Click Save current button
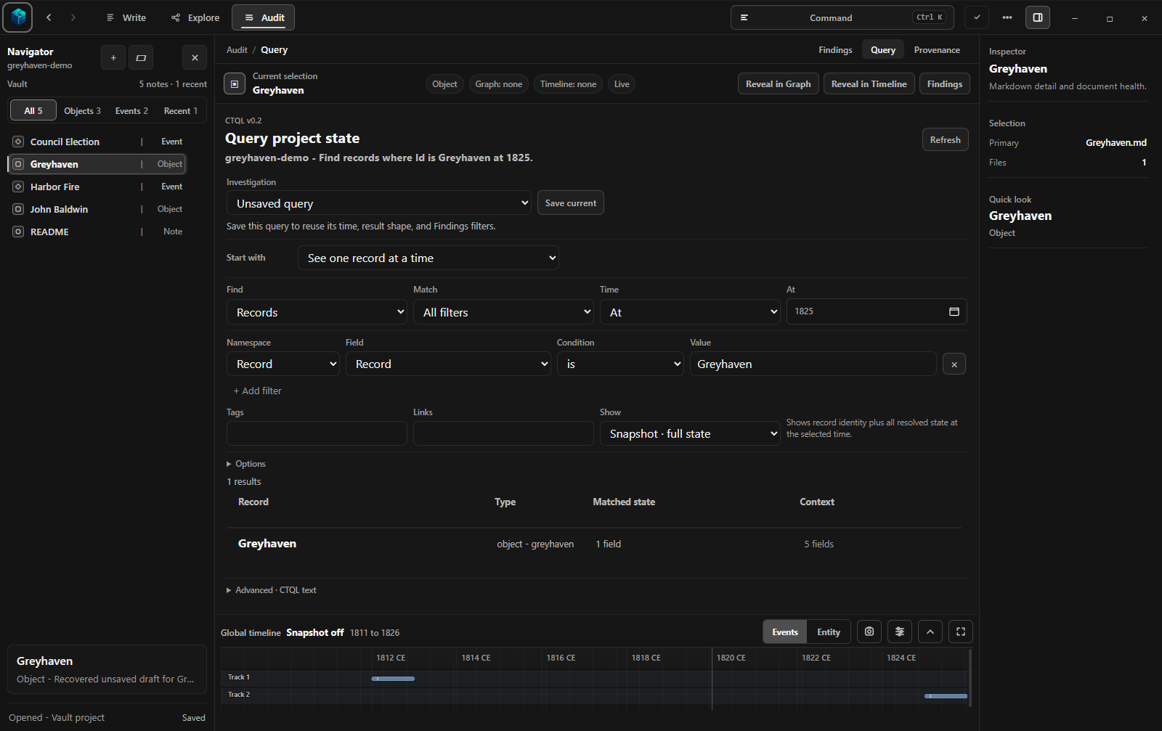Screen dimensions: 1162x731 [x=571, y=203]
